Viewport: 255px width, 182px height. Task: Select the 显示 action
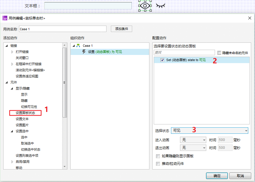pyautogui.click(x=24, y=94)
